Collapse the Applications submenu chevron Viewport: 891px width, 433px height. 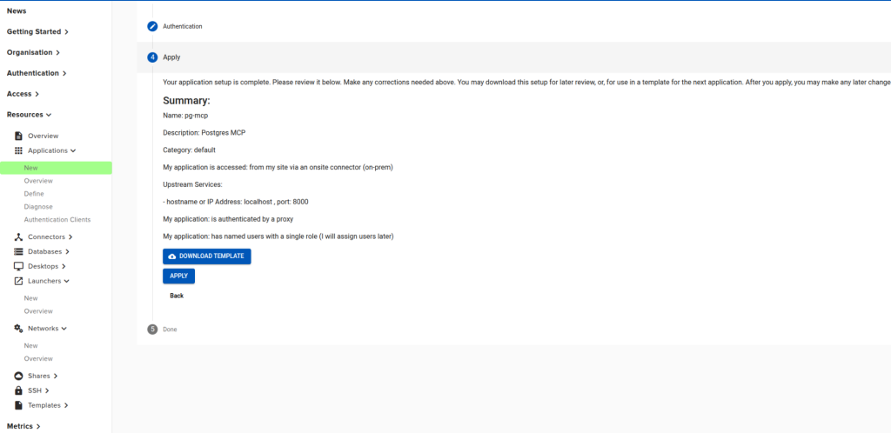(73, 151)
